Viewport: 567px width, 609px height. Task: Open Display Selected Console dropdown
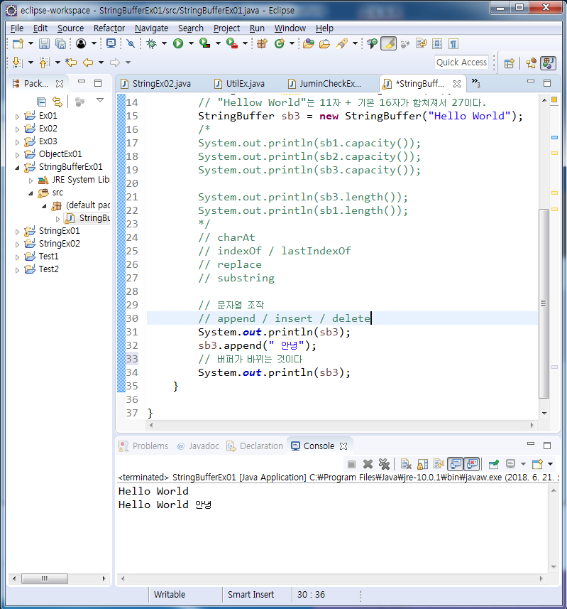tap(523, 464)
